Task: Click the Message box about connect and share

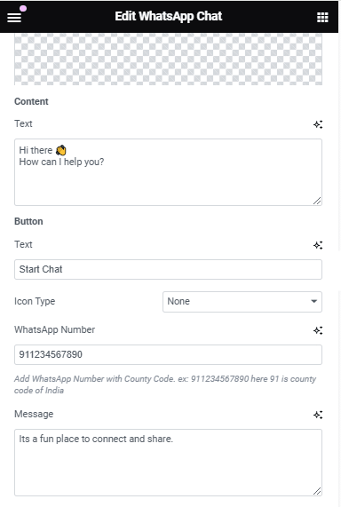Action: coord(168,463)
